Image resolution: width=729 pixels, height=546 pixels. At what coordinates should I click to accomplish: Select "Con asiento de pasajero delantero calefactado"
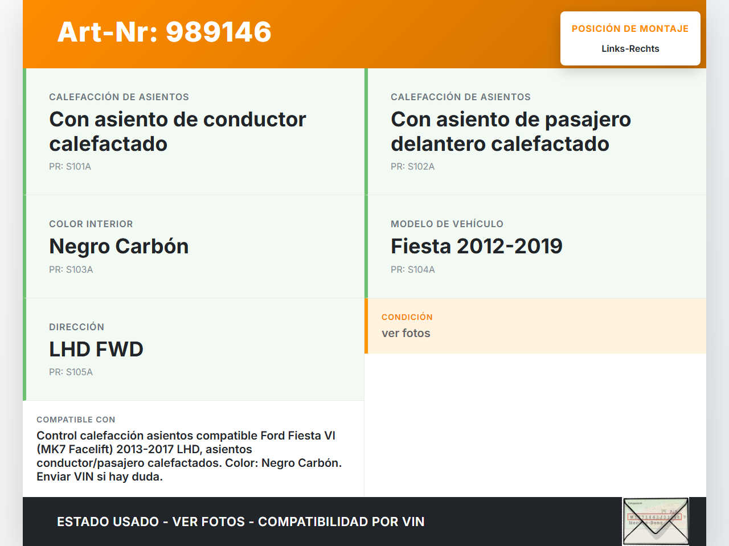[511, 132]
